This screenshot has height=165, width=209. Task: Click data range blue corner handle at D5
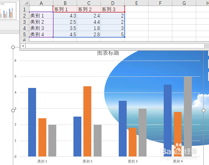(x=124, y=37)
